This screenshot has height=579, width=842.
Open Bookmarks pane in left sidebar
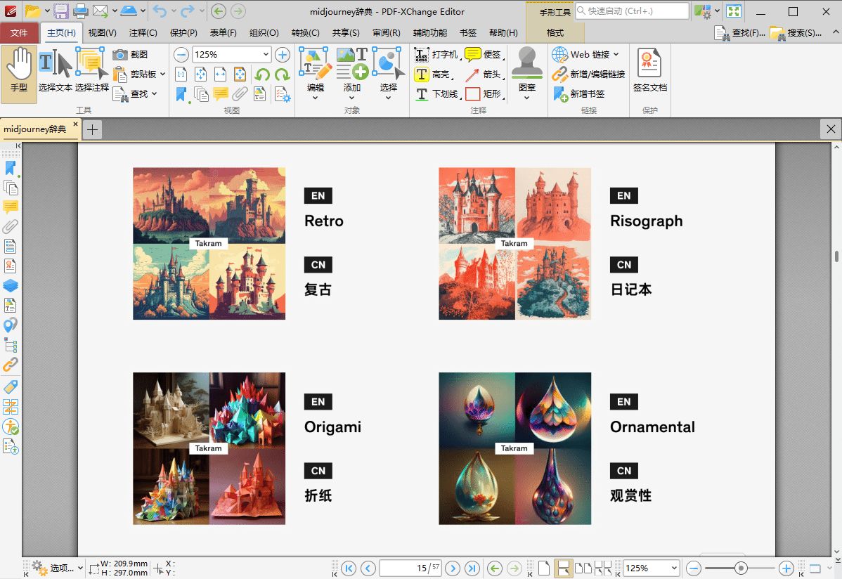(11, 168)
